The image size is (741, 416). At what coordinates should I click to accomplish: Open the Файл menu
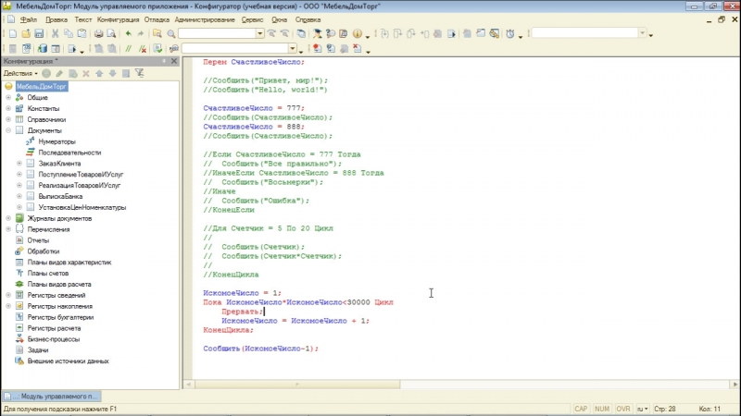[x=29, y=19]
